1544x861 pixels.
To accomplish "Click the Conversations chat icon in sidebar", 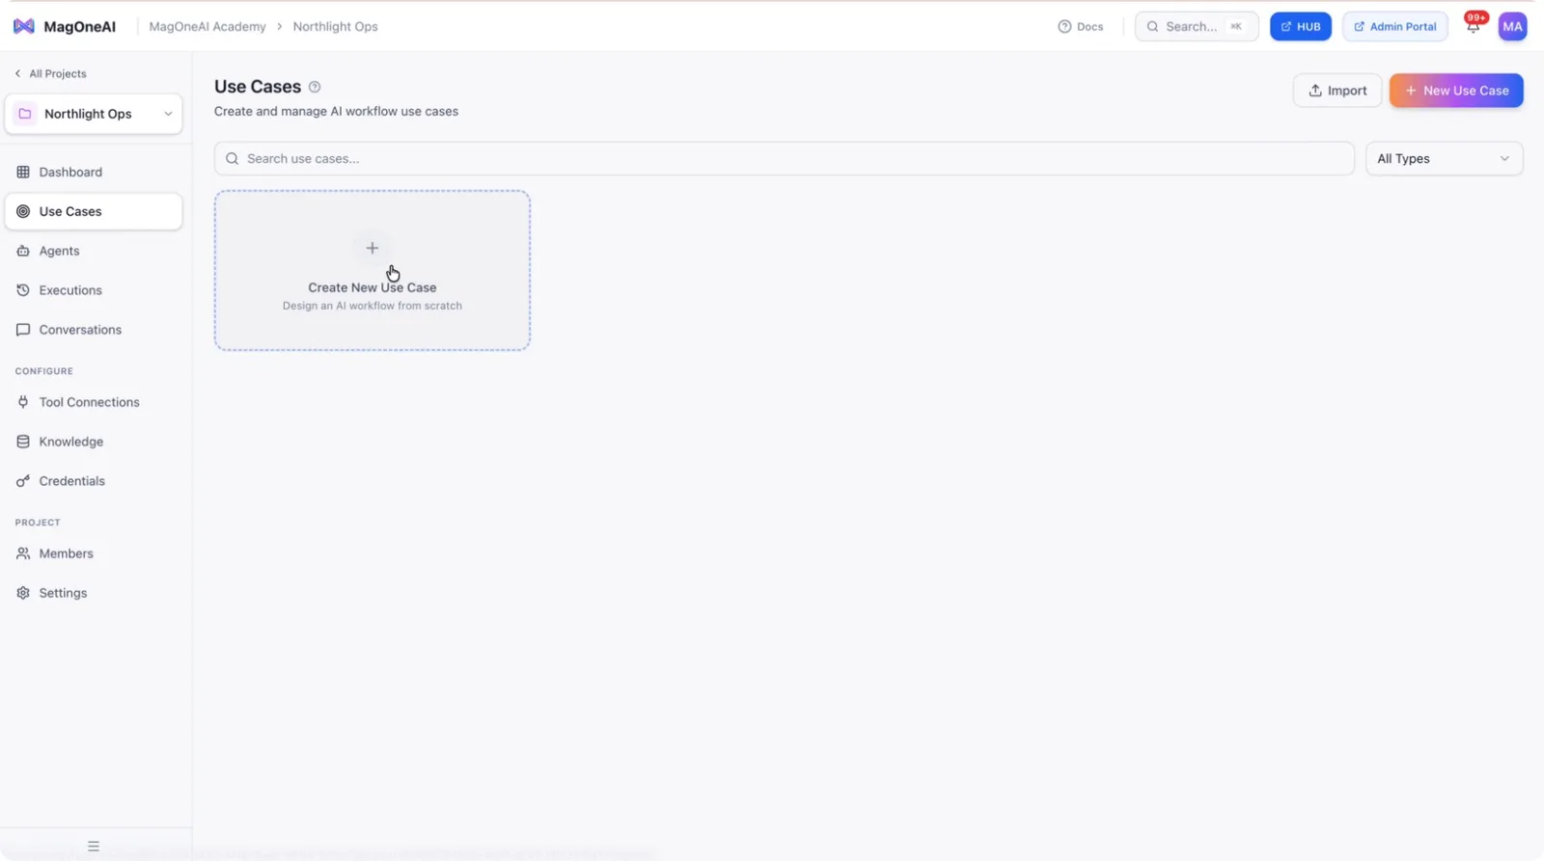I will tap(23, 330).
